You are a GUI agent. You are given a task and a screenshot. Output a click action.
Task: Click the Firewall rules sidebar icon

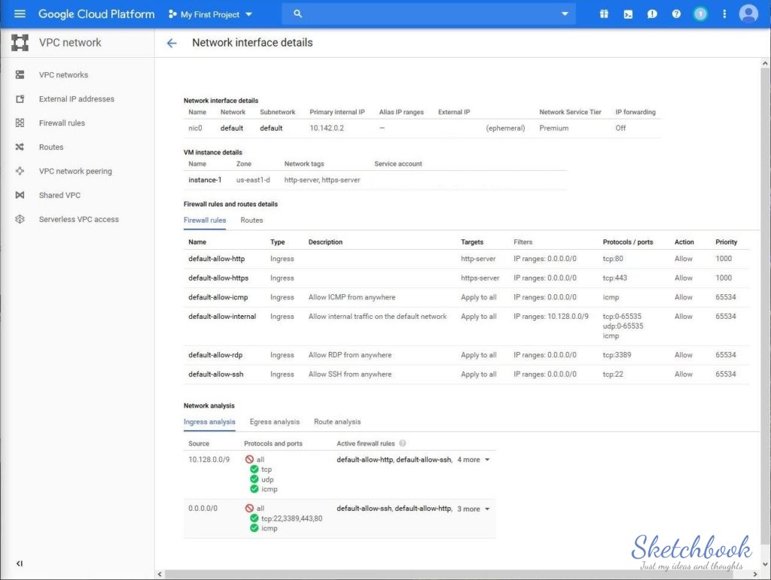click(x=20, y=123)
